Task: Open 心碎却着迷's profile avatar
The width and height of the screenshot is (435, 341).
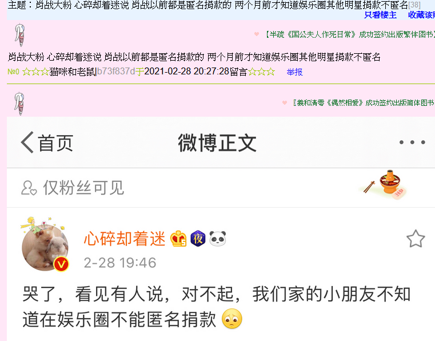Action: pyautogui.click(x=45, y=245)
